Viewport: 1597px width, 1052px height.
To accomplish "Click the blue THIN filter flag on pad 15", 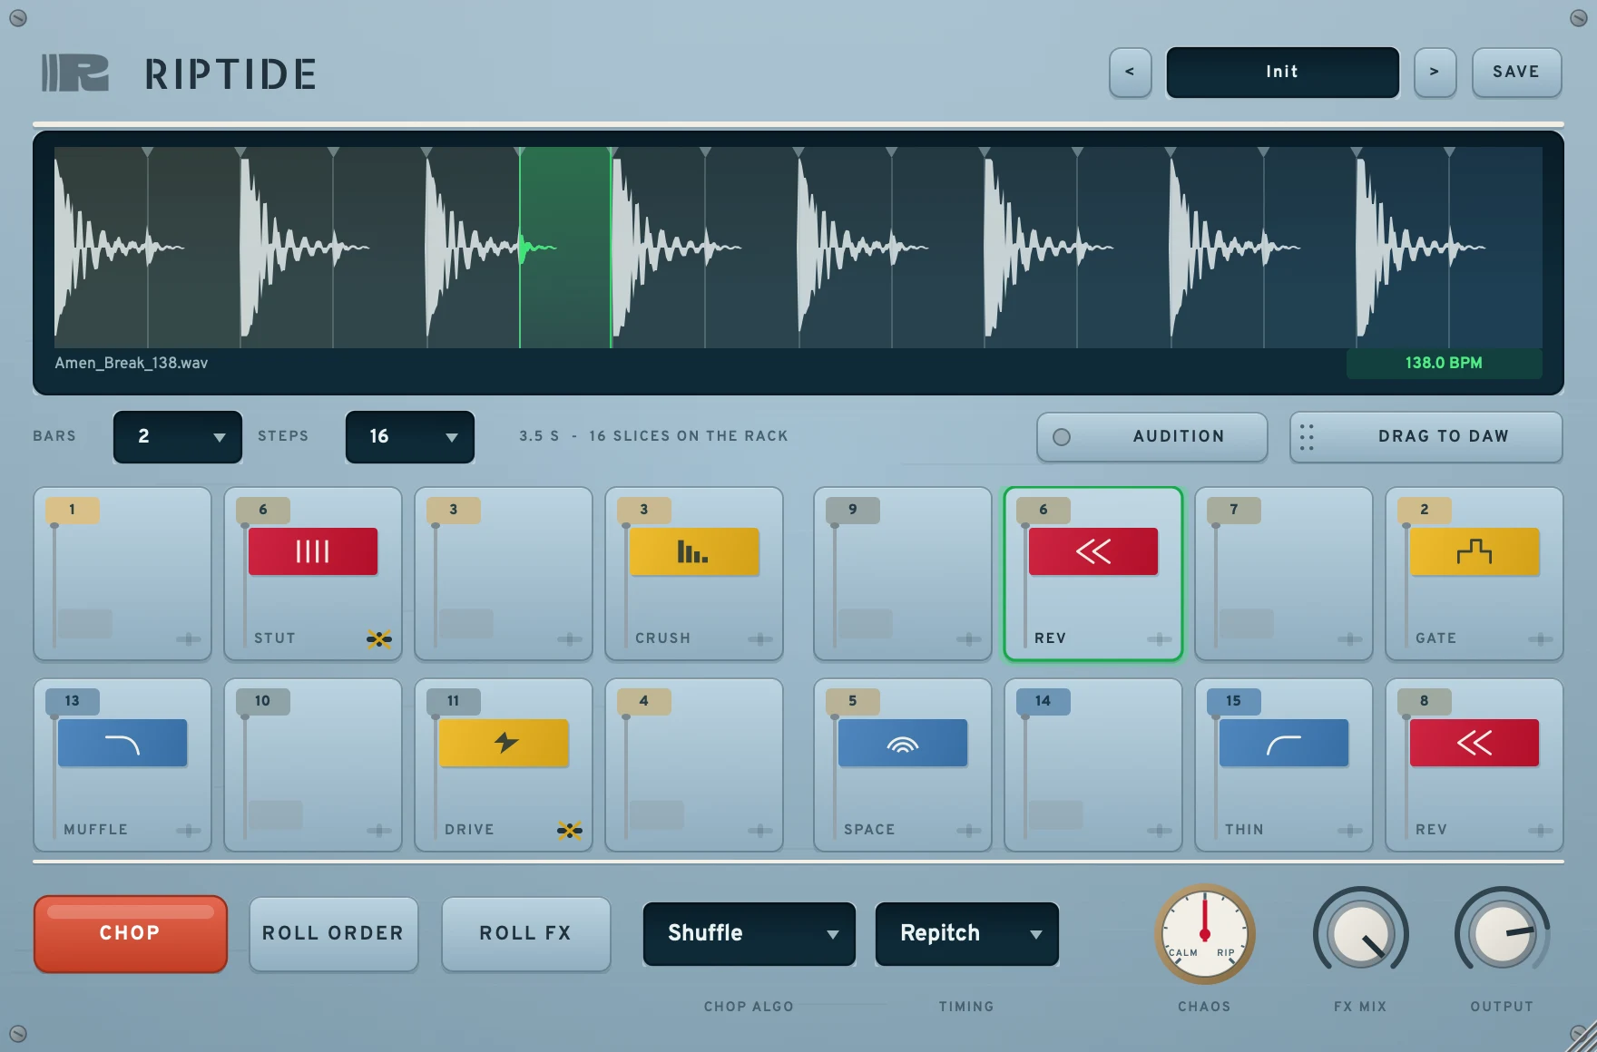I will 1284,743.
